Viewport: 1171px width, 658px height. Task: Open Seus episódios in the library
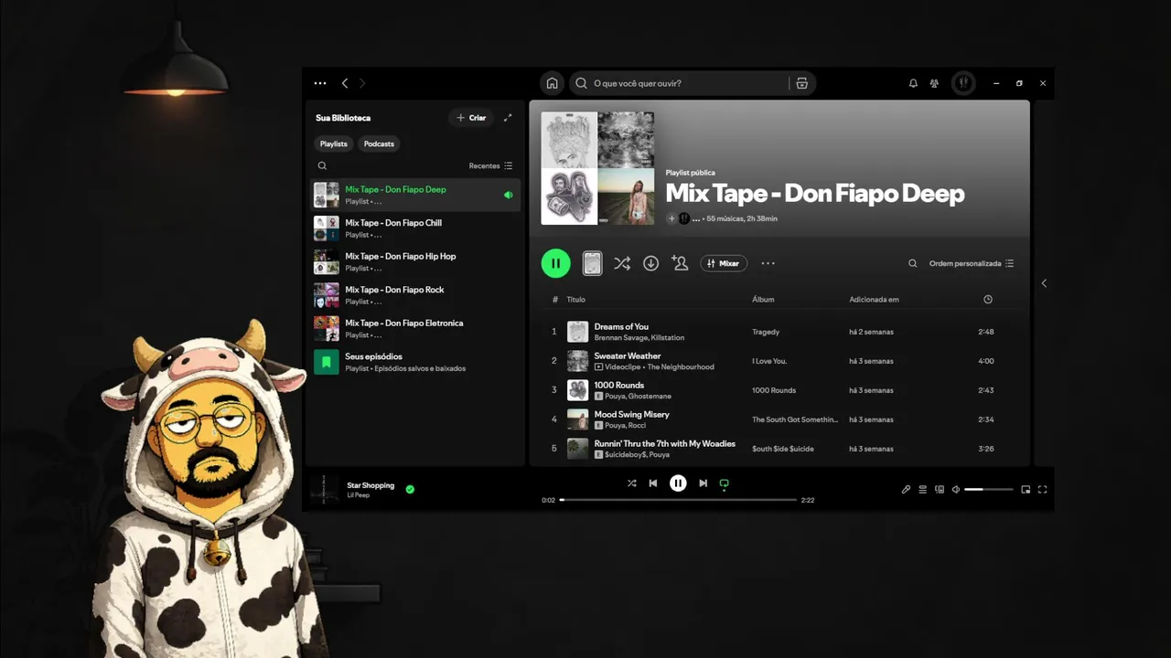pyautogui.click(x=416, y=362)
